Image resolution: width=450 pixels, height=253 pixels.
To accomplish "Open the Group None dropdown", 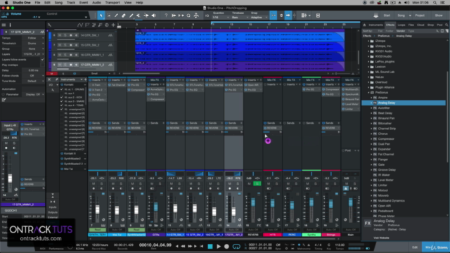I will pos(33,48).
